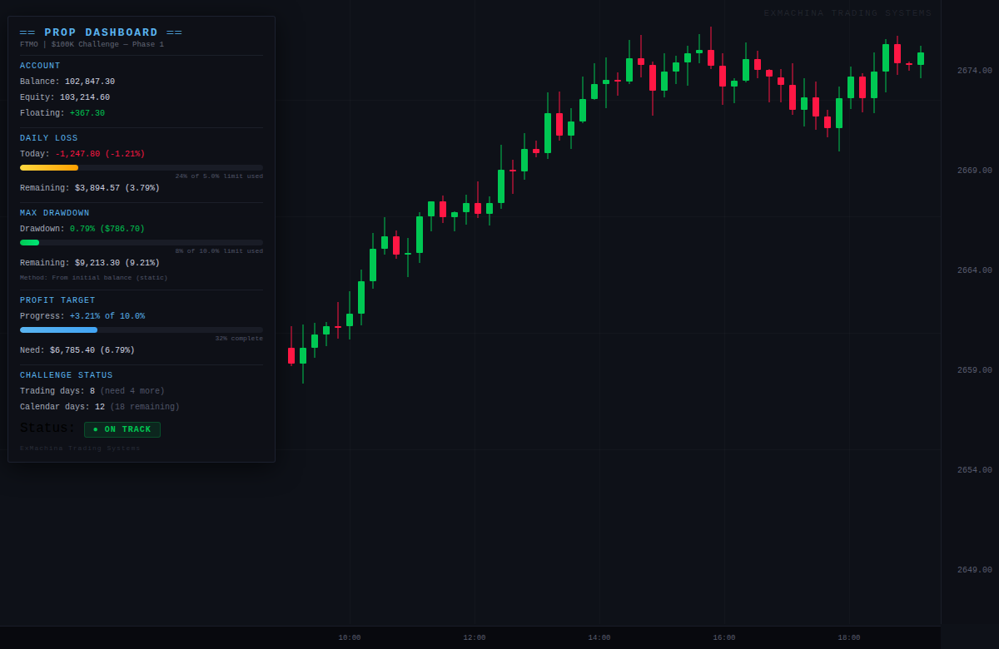Click the PROFIT TARGET section header
The image size is (999, 649).
tap(57, 300)
